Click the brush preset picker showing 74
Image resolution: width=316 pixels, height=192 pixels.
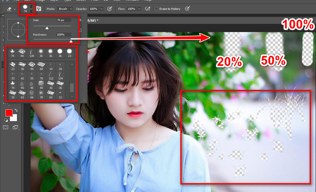pos(25,8)
